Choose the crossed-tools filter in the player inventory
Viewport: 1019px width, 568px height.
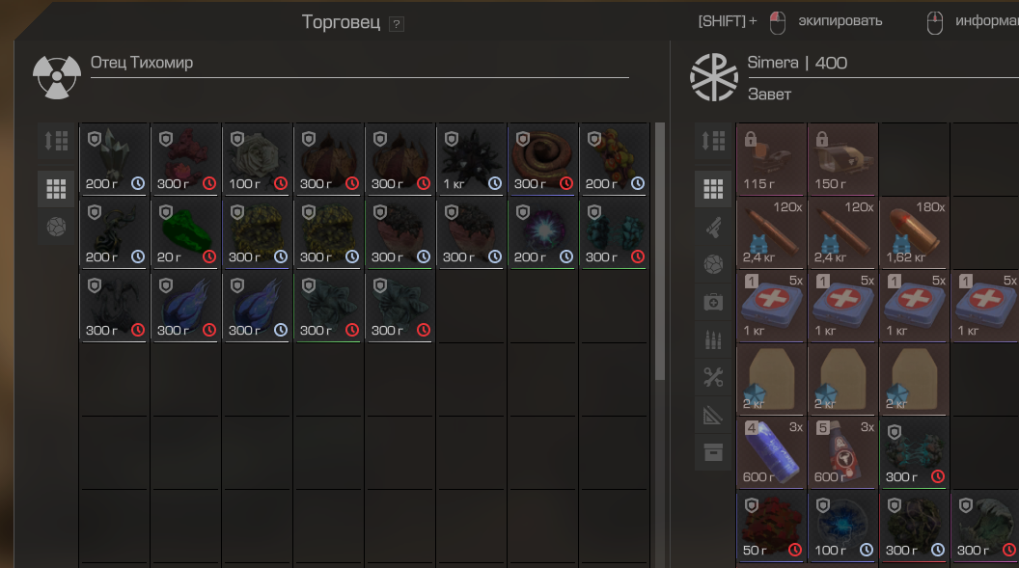tap(713, 377)
